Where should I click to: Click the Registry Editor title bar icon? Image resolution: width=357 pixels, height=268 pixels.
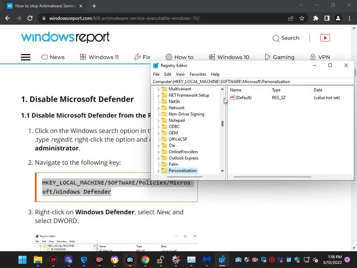pyautogui.click(x=156, y=66)
